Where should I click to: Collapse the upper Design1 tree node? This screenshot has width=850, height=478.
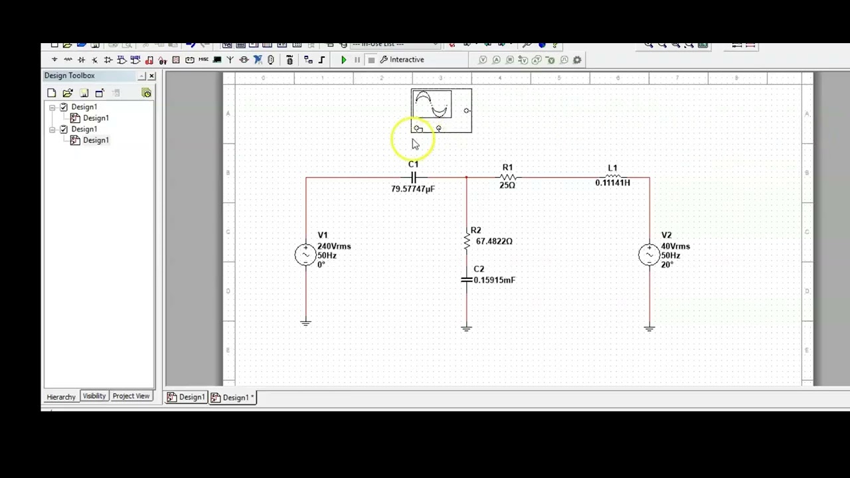tap(52, 107)
